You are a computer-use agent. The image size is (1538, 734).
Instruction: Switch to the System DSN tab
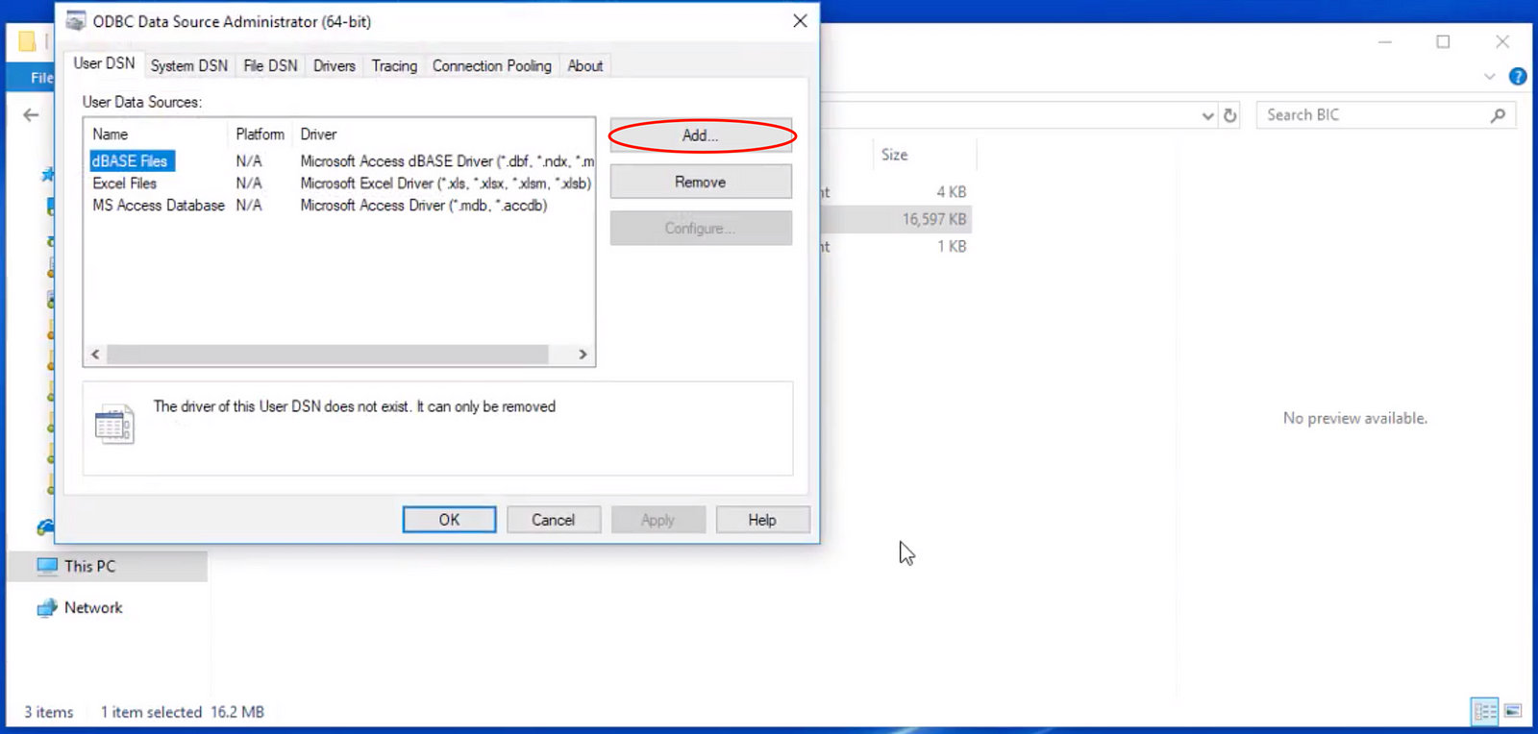click(188, 65)
